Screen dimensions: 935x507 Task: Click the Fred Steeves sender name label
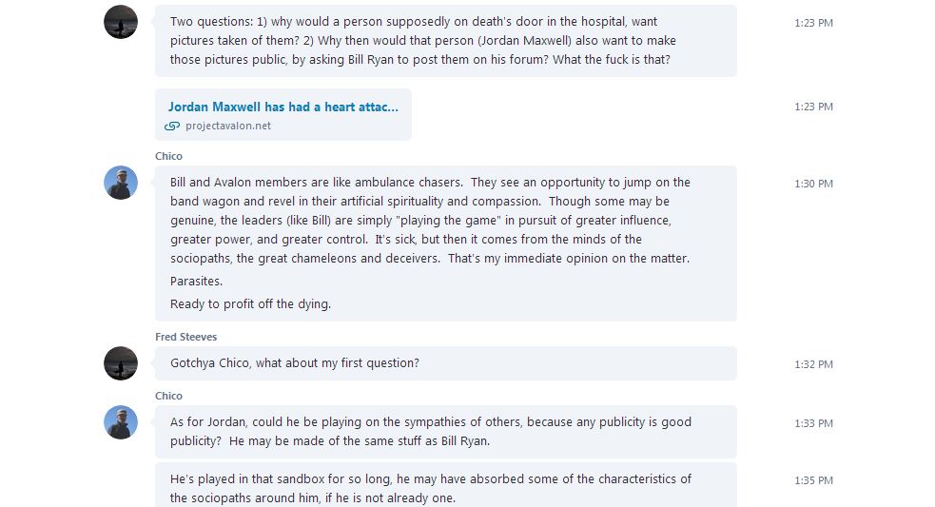pos(186,337)
